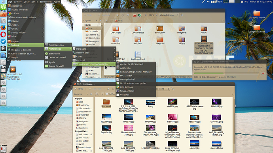Click the computer icon in jose window toolbar
Screen dimensions: 273x153
click(140, 15)
